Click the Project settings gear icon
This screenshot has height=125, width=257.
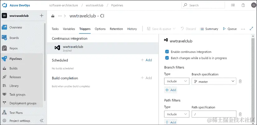pos(4,121)
